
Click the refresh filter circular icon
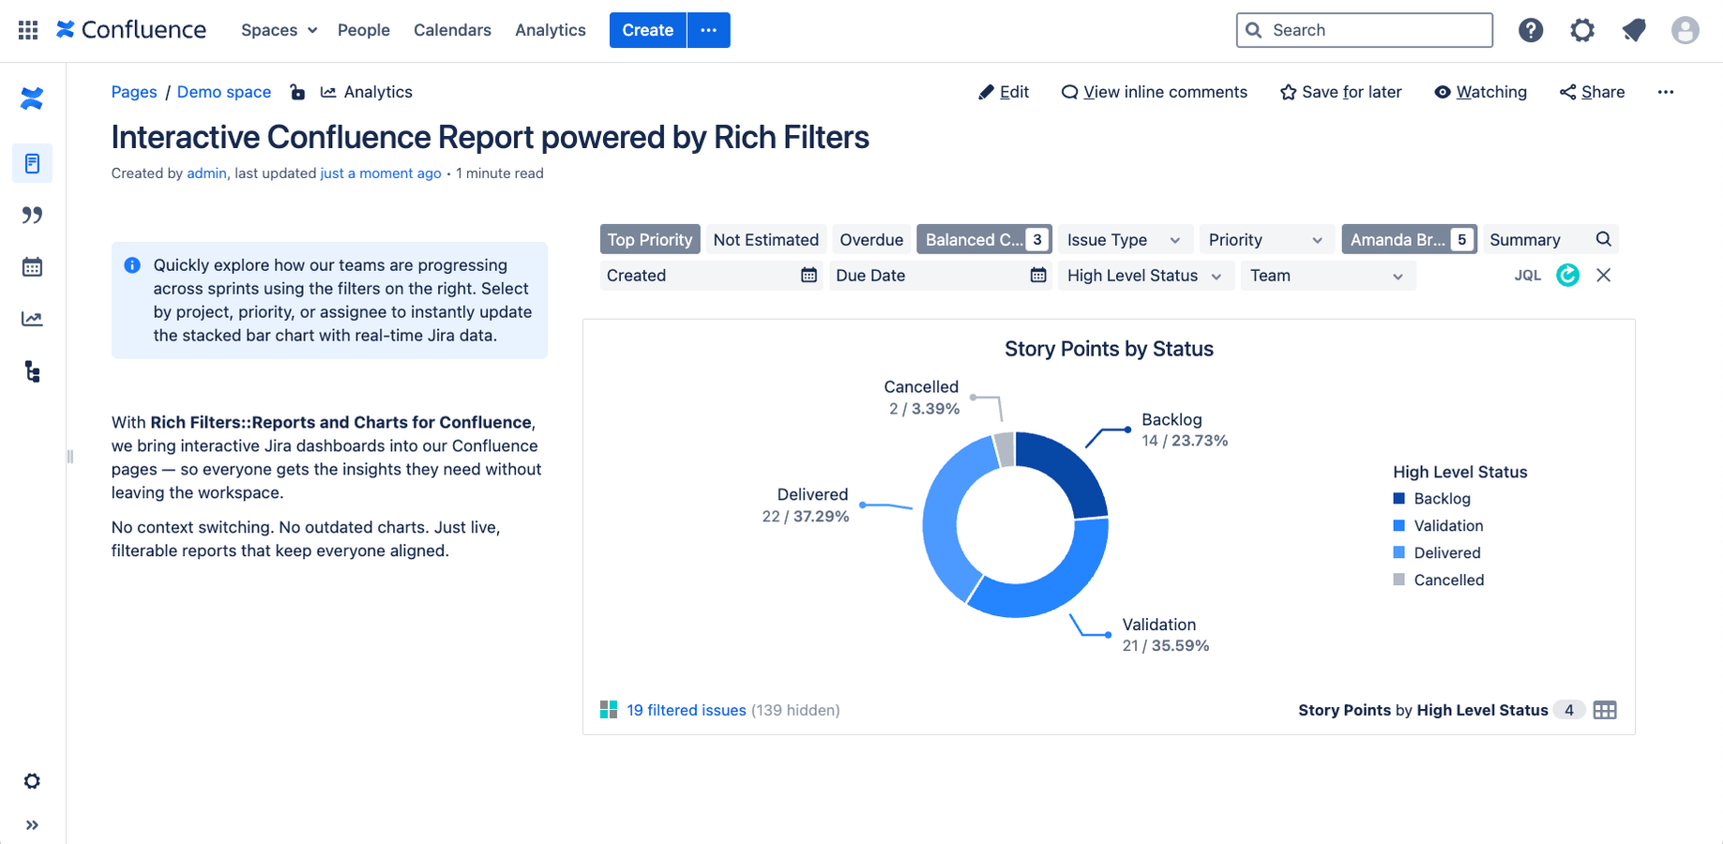(x=1568, y=275)
